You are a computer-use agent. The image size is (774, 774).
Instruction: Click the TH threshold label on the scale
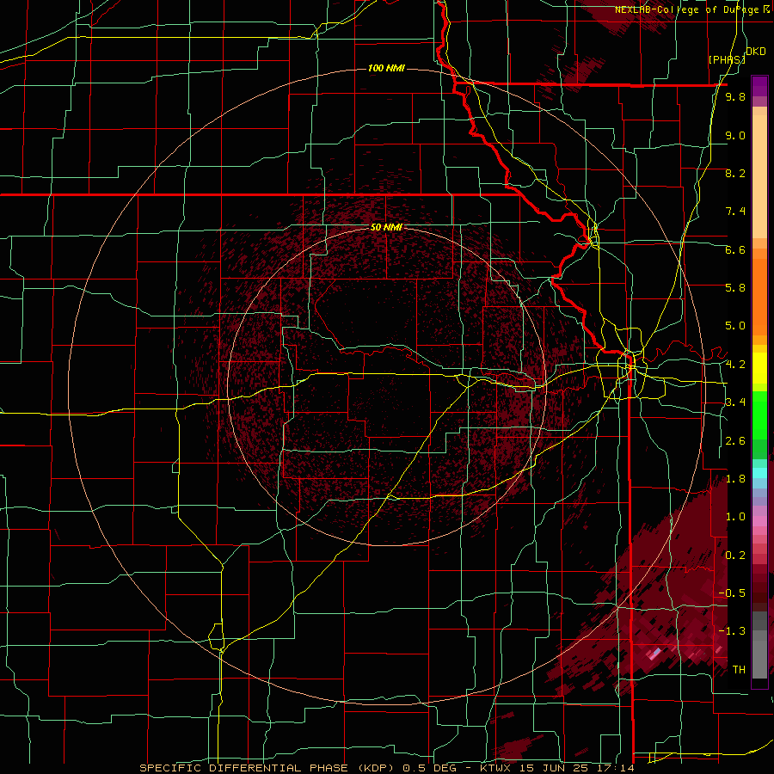pyautogui.click(x=739, y=670)
